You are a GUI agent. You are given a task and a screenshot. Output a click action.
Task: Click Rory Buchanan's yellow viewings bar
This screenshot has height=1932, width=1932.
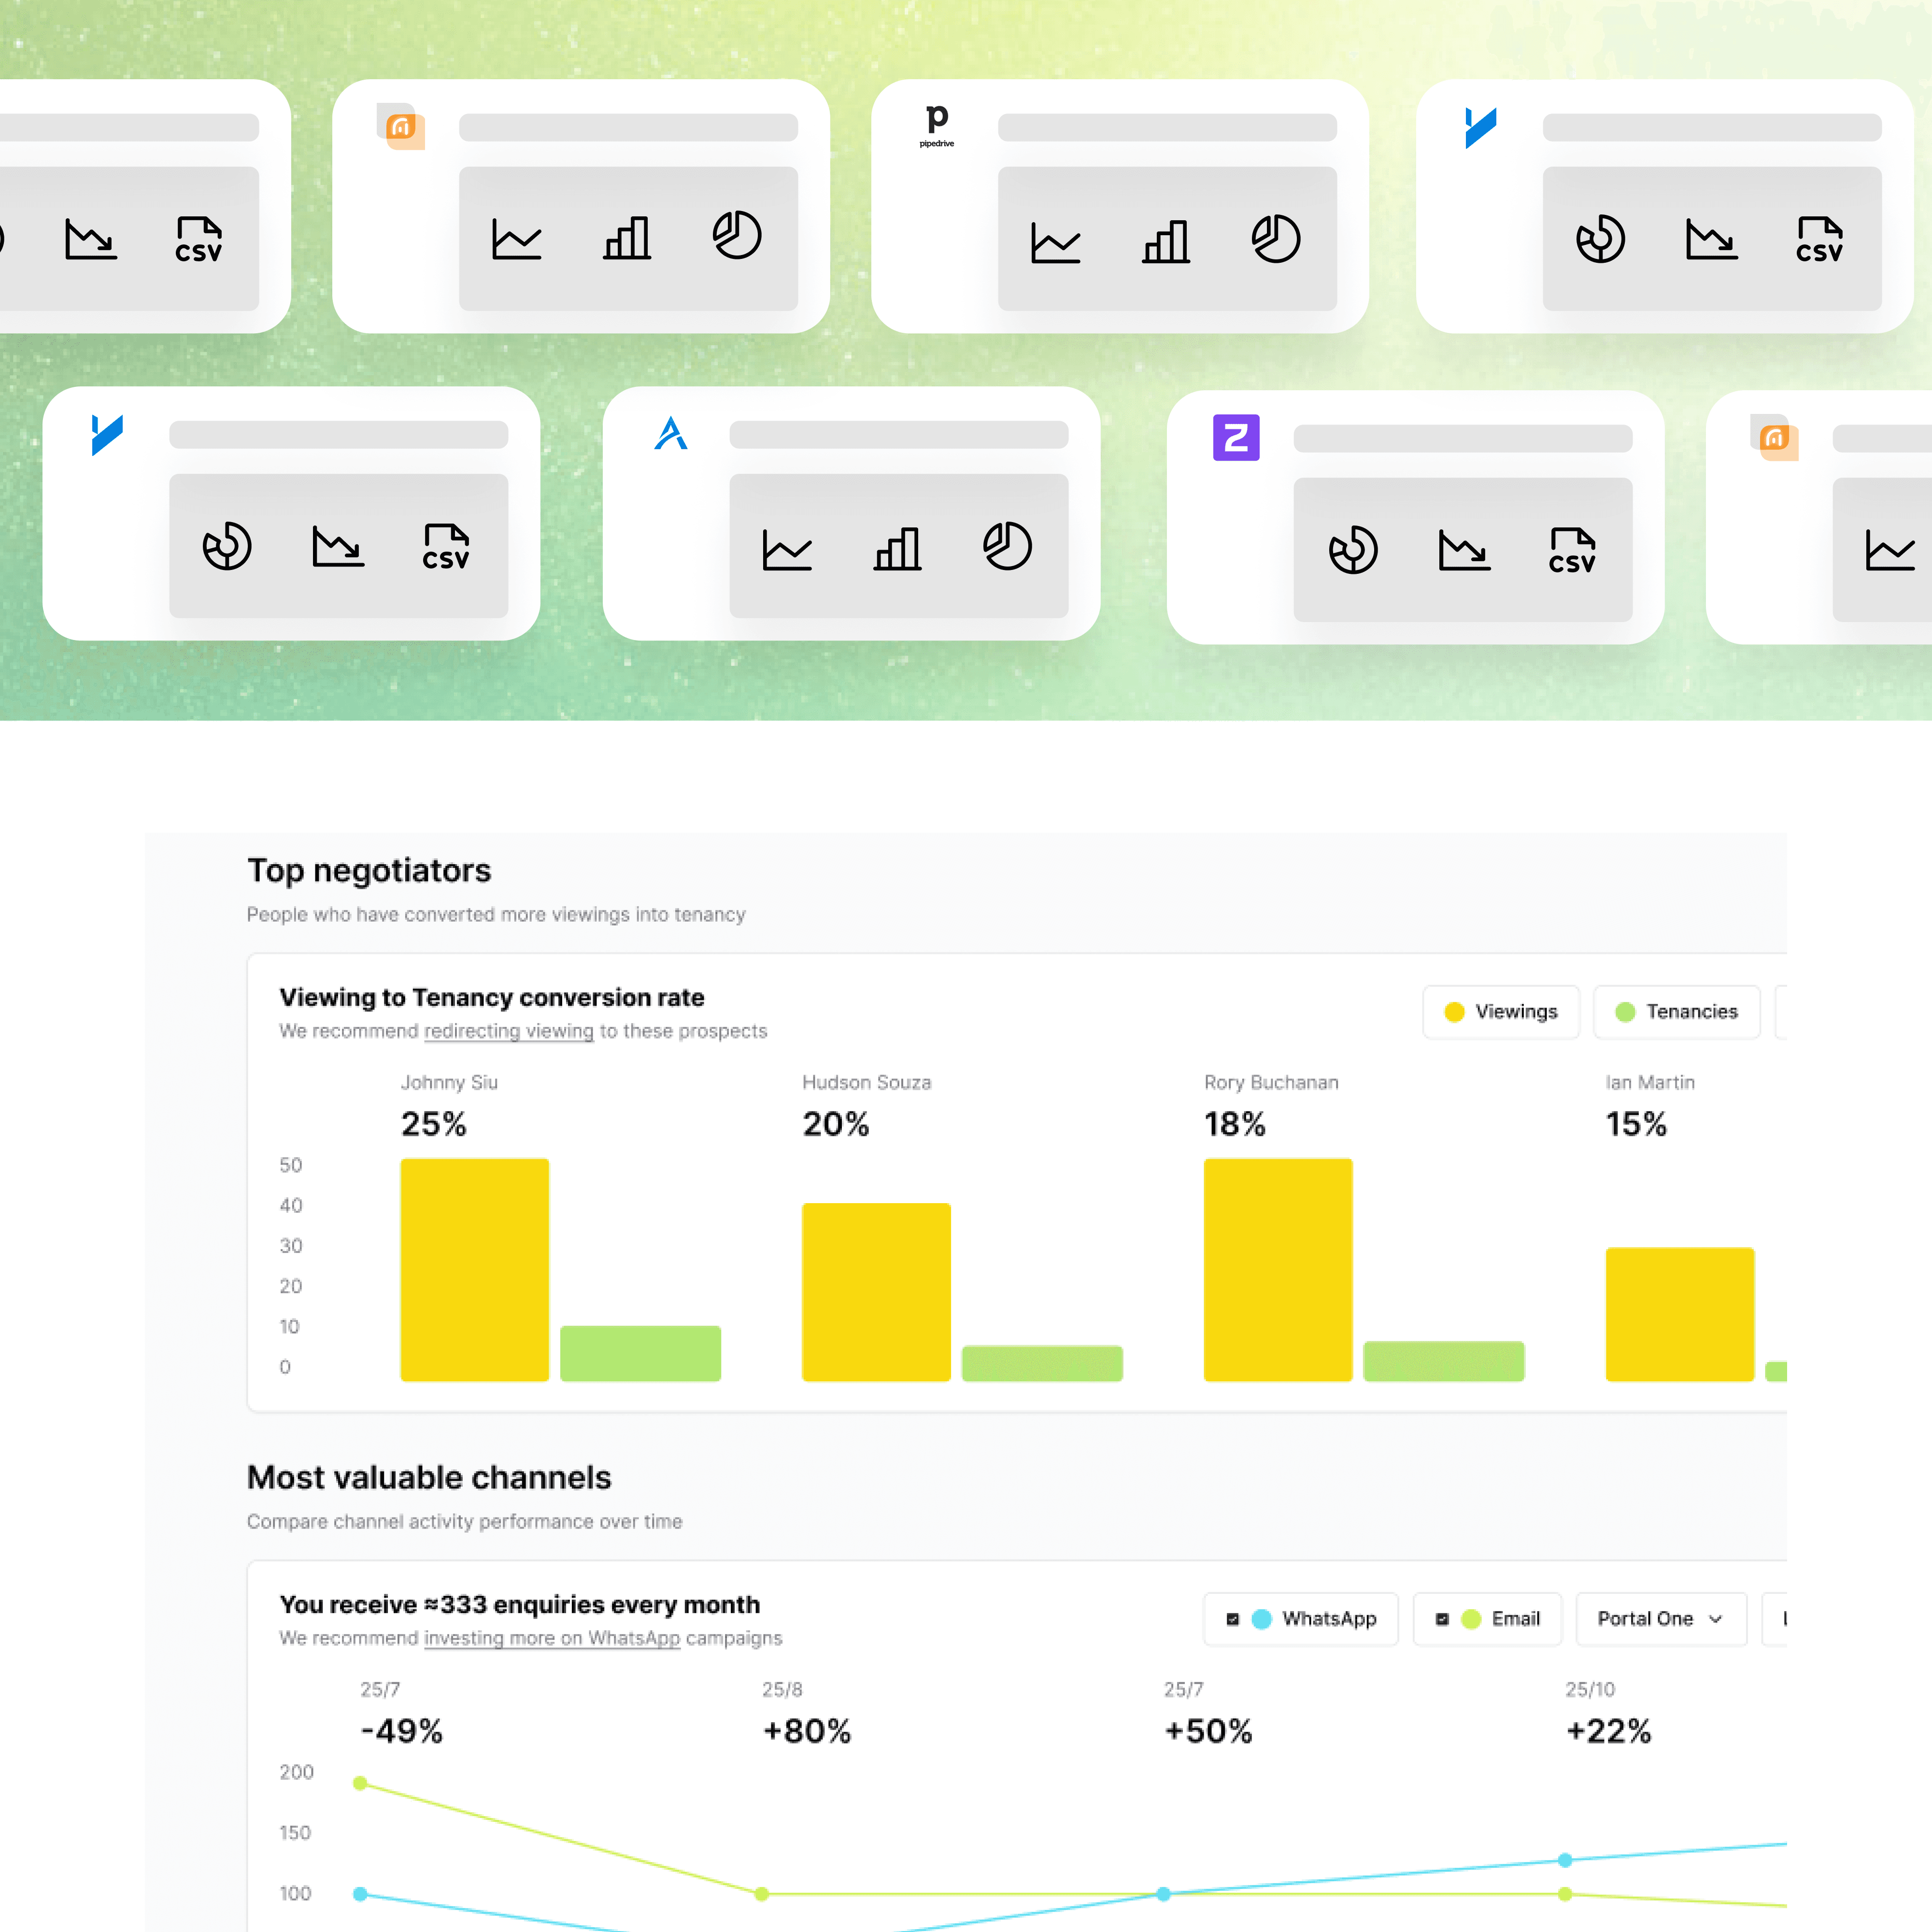click(1279, 1270)
